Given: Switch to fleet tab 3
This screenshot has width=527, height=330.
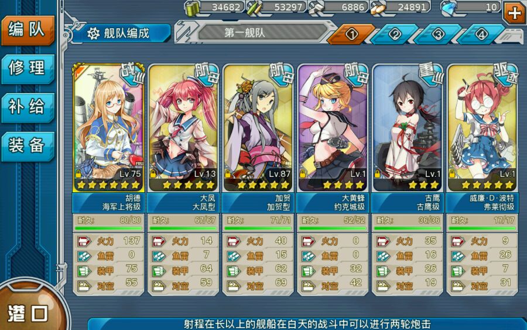Looking at the screenshot, I should click(x=438, y=34).
